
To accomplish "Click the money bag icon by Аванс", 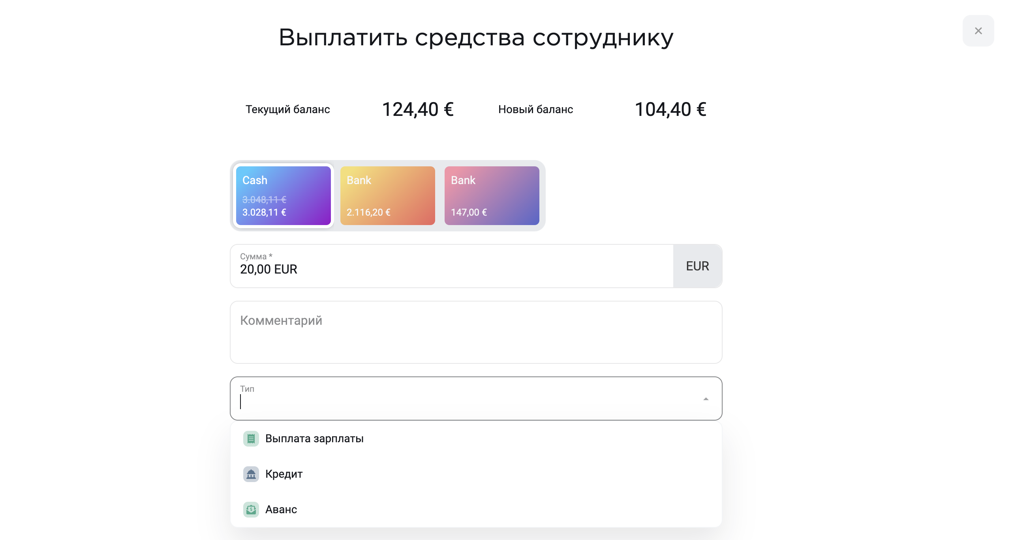I will [251, 510].
